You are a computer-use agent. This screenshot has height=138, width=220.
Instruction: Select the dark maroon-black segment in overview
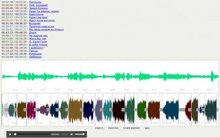point(118,110)
